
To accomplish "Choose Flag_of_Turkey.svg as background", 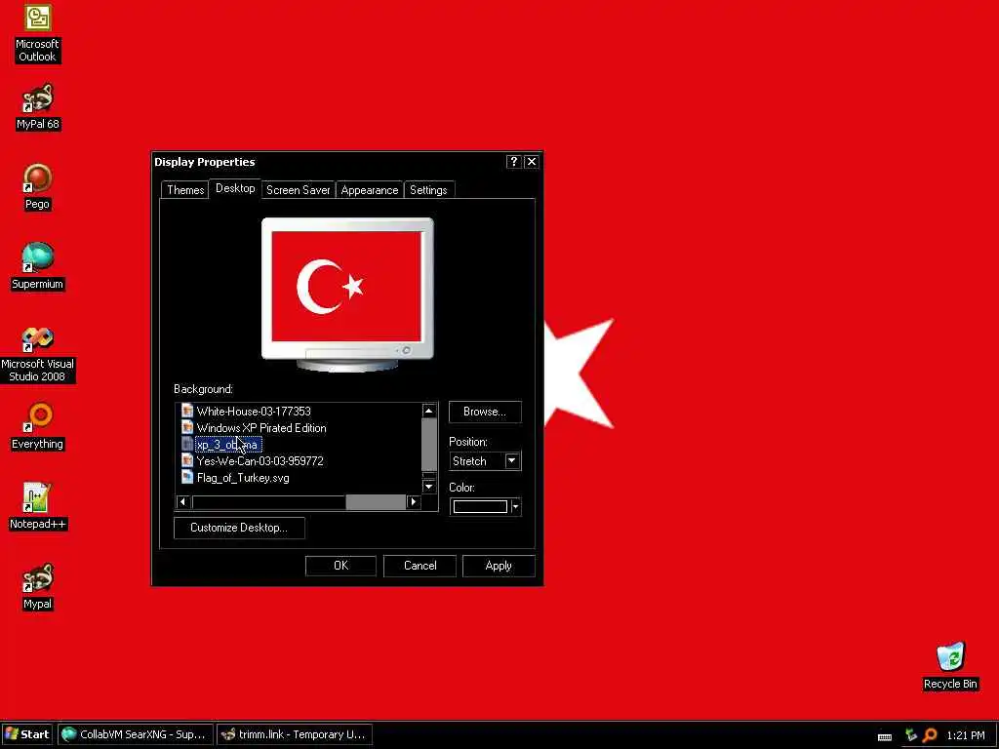I will [243, 478].
